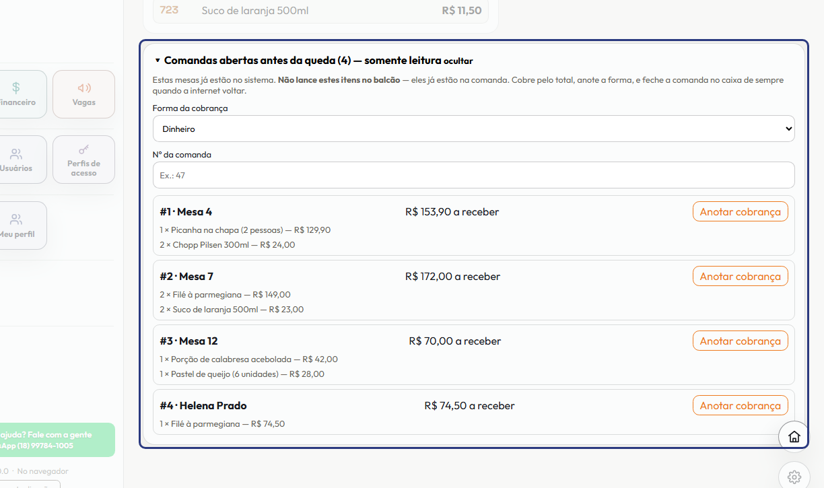Anotar cobrança for Mesa 4
Image resolution: width=824 pixels, height=488 pixels.
pyautogui.click(x=740, y=211)
